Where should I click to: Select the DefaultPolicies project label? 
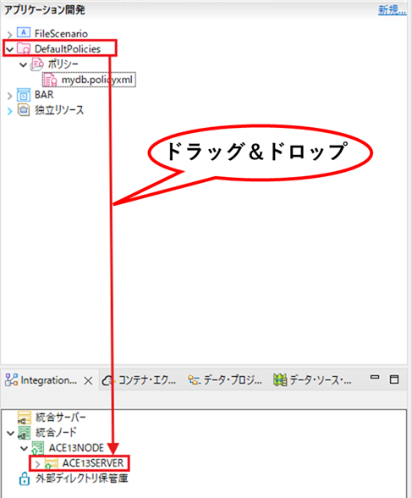(68, 49)
